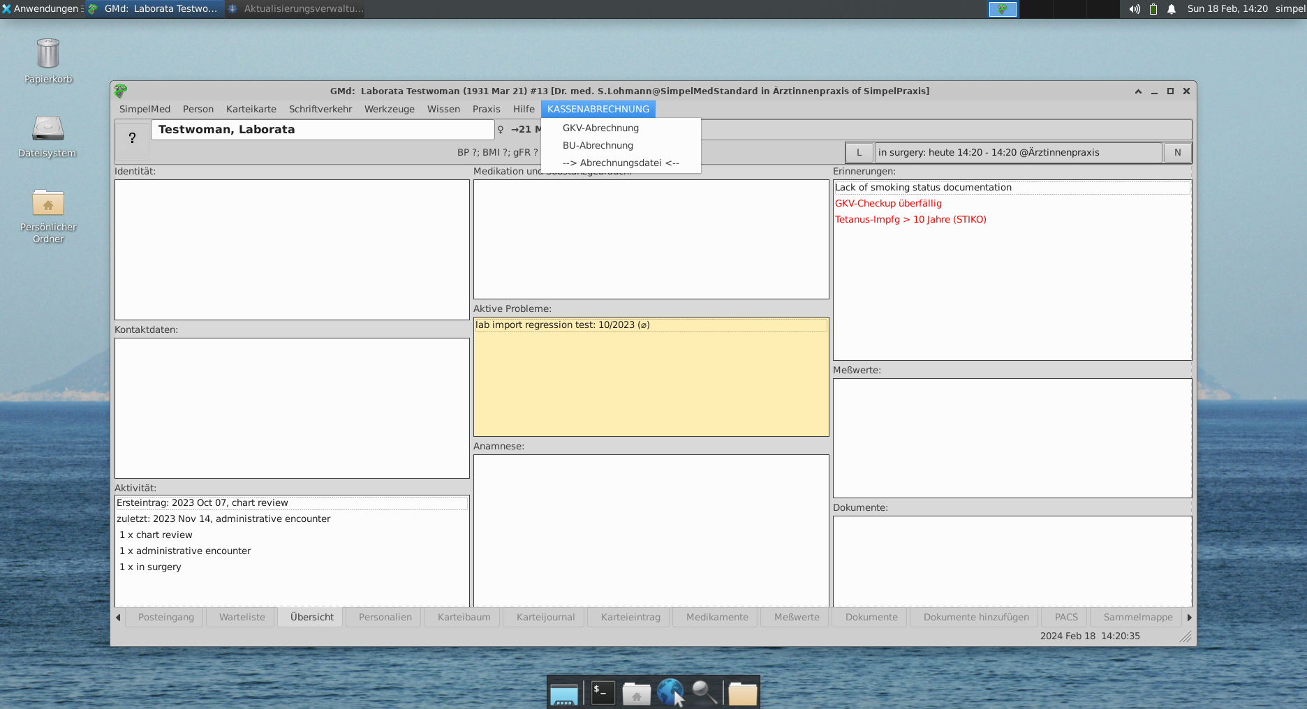
Task: Open the home file manager dock icon
Action: pos(636,694)
